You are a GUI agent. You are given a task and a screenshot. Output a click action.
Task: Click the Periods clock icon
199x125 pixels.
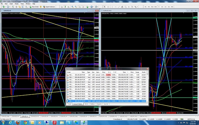coord(91,7)
